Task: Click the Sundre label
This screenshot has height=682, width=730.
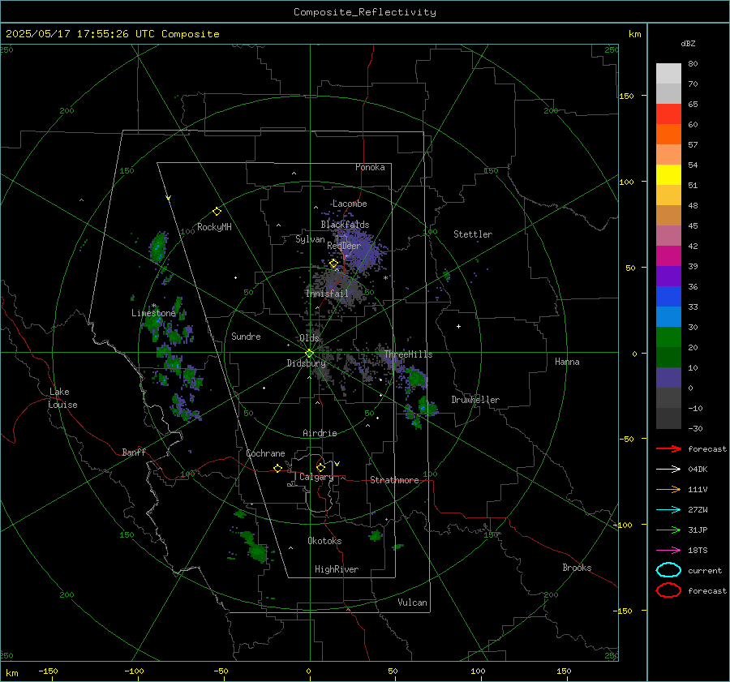Action: coord(246,336)
